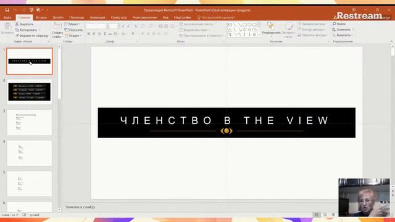Click the Tell Me search box
Screen dimensions: 395x222
216,18
